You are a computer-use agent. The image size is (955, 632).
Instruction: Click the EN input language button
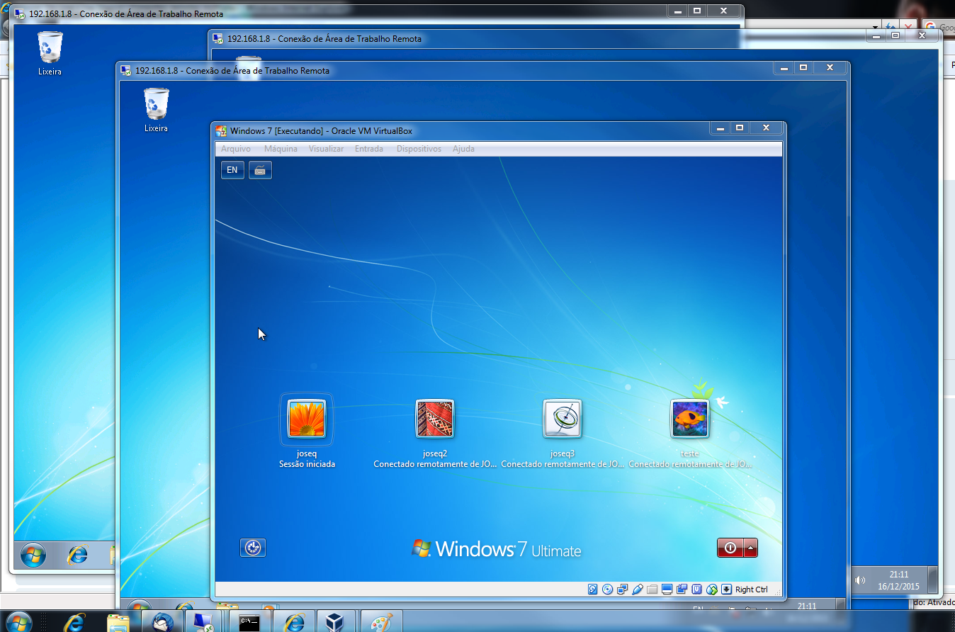[x=232, y=170]
